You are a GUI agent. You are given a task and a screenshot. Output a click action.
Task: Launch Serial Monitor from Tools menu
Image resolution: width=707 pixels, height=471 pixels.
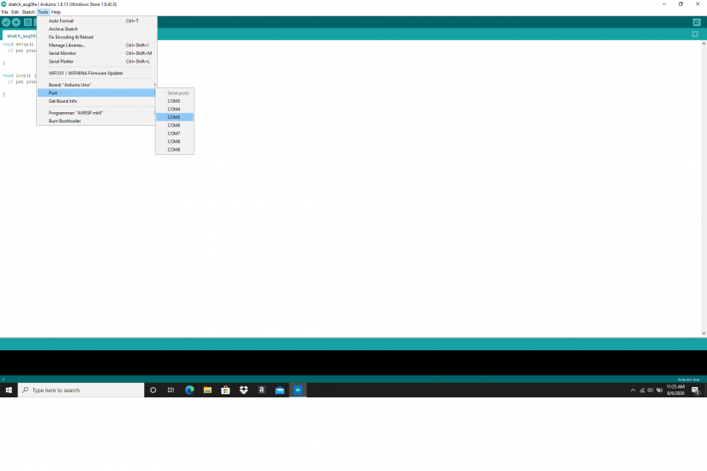tap(97, 53)
